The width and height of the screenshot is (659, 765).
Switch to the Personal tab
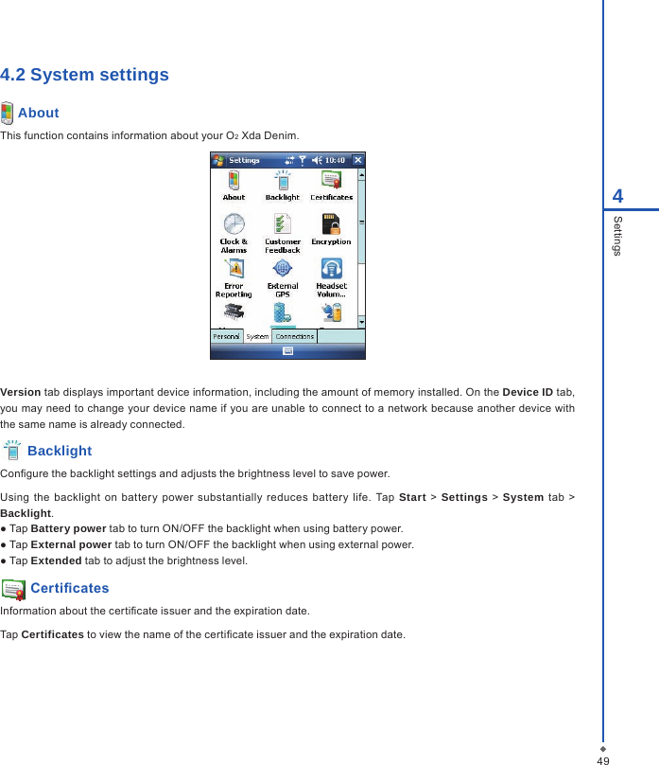tap(227, 336)
